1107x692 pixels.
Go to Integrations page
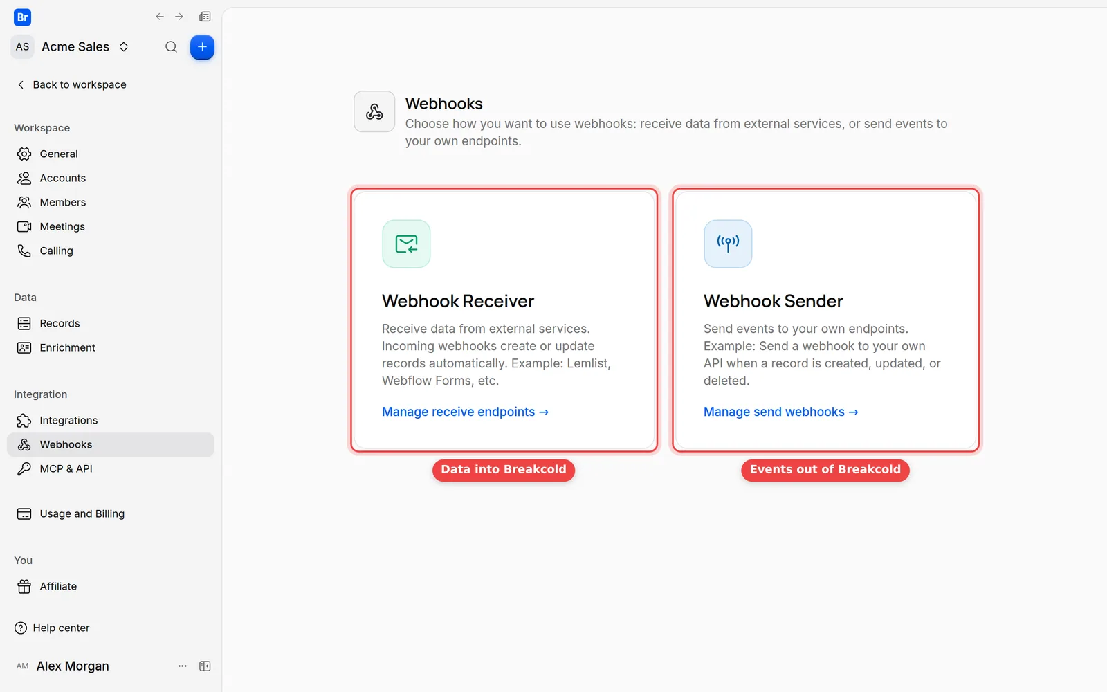111,420
